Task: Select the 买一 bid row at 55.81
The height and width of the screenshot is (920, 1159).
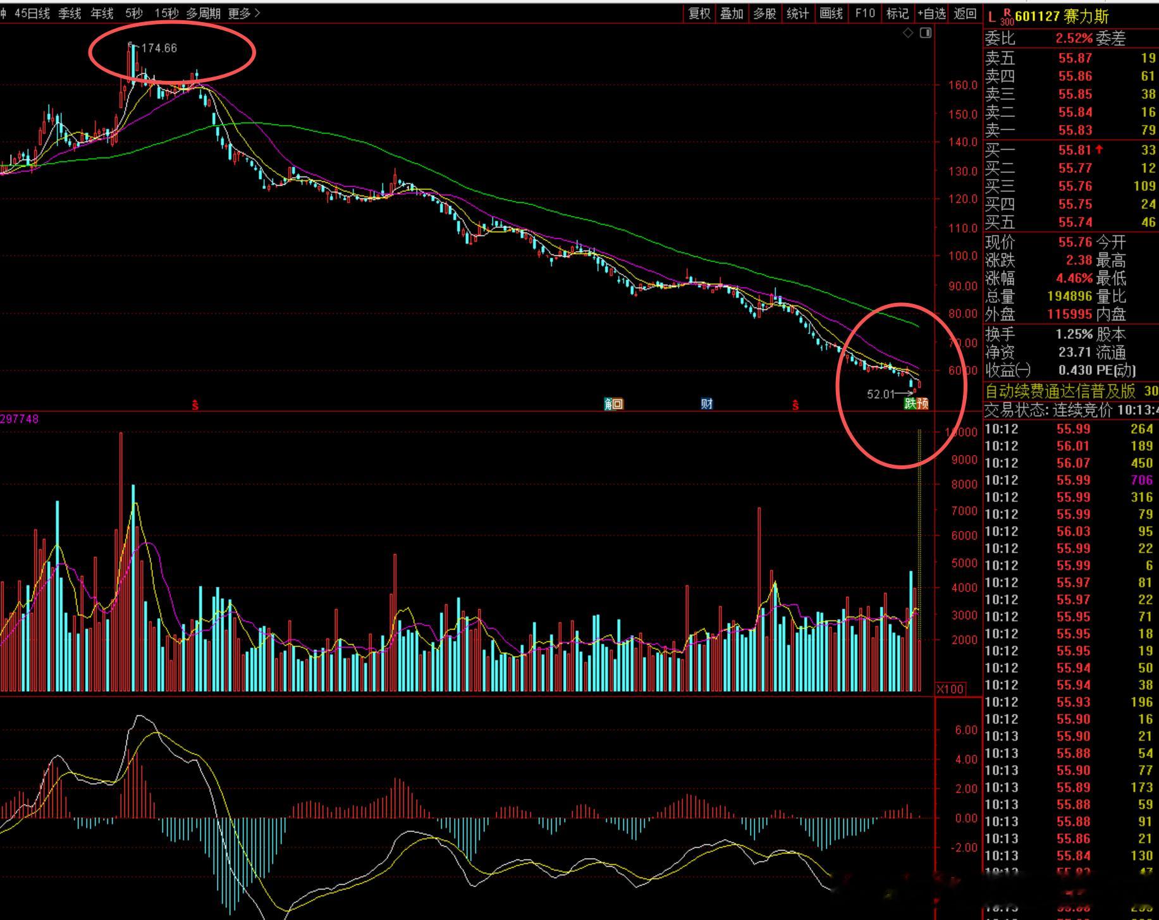Action: [x=1070, y=150]
